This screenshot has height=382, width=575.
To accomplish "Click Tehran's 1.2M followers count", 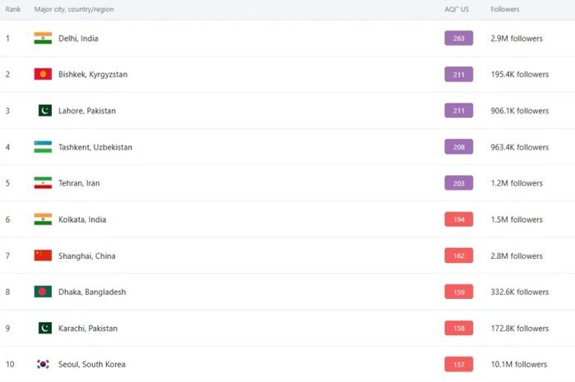I will point(517,183).
